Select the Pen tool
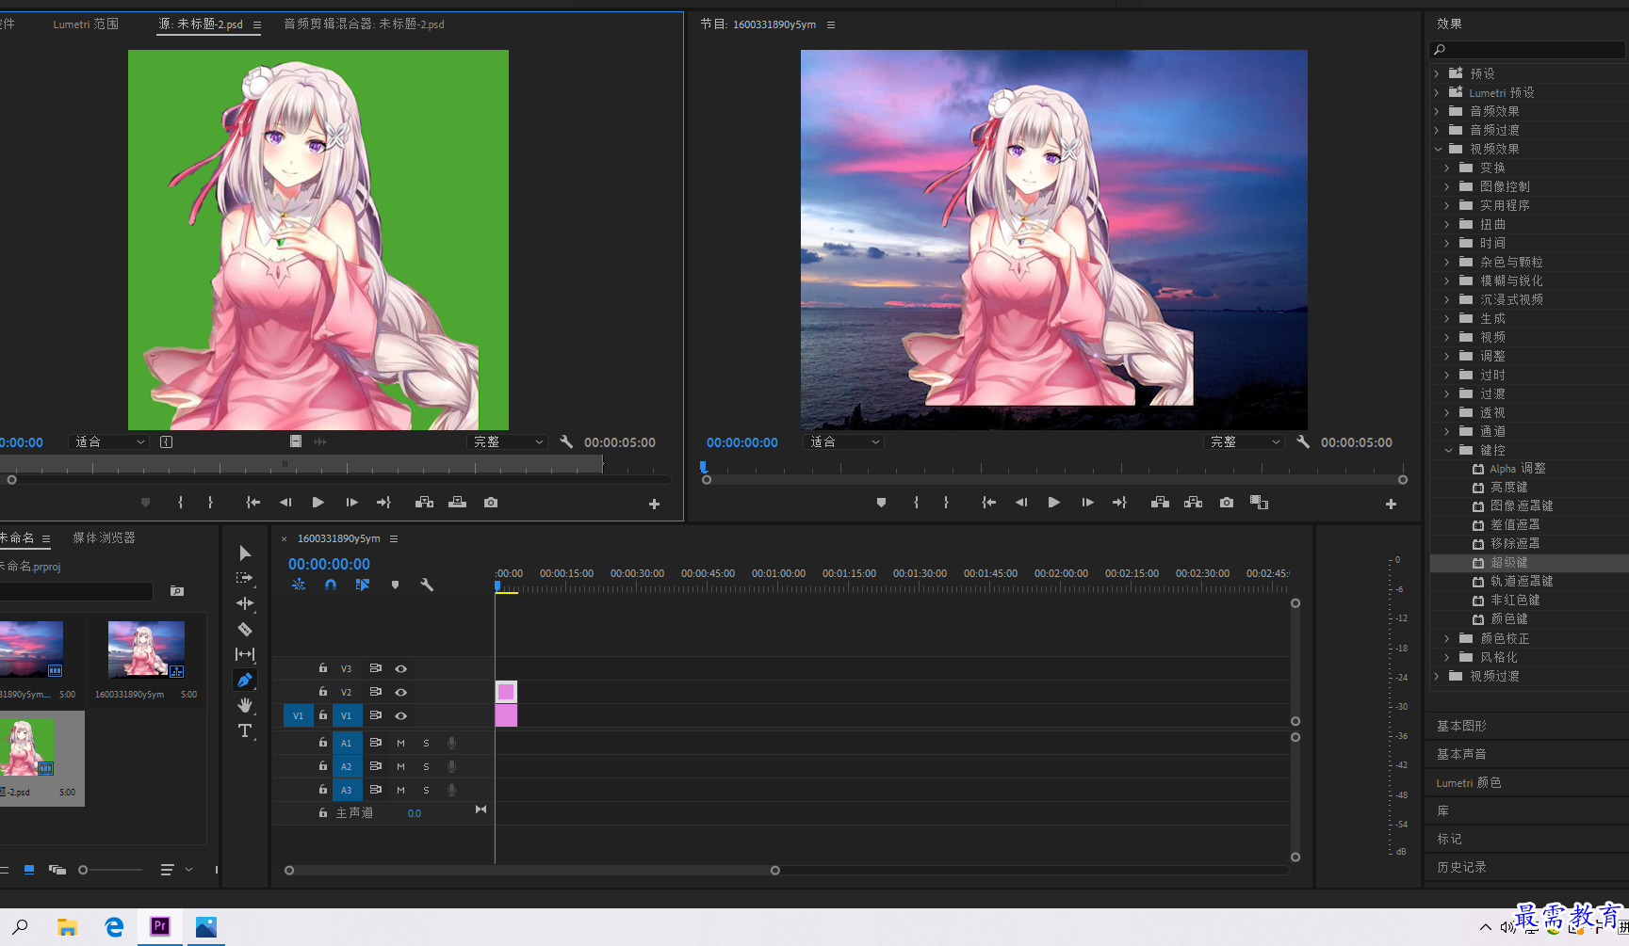The height and width of the screenshot is (946, 1629). 245,680
